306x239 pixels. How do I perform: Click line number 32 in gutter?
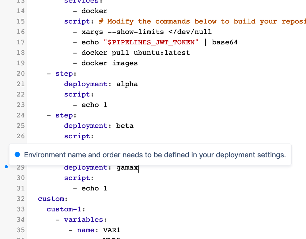(x=21, y=199)
